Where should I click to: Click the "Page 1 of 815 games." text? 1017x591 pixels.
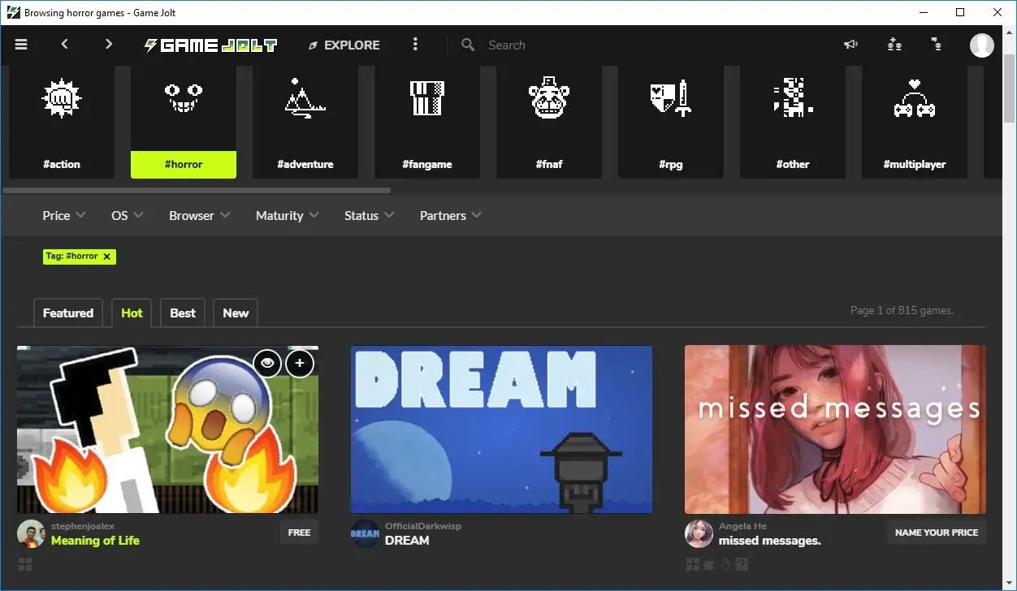pyautogui.click(x=902, y=310)
